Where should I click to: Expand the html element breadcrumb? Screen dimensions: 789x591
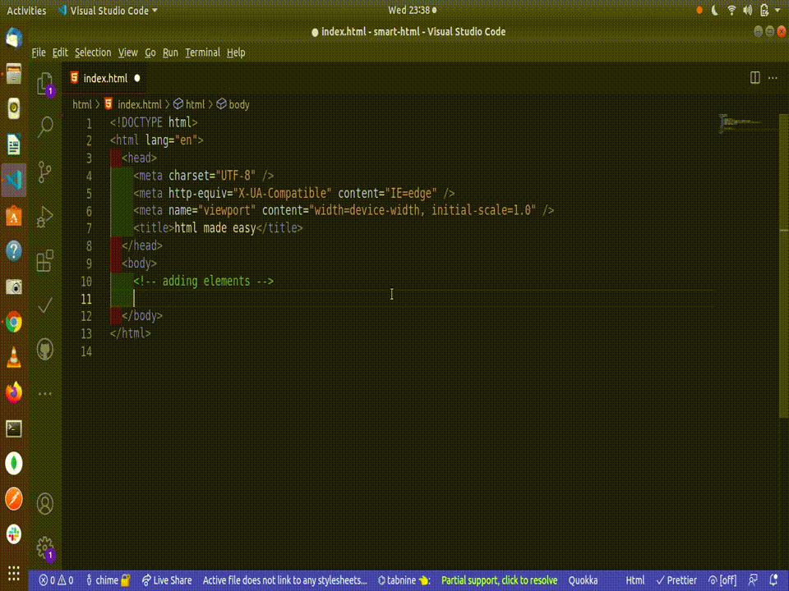[189, 104]
